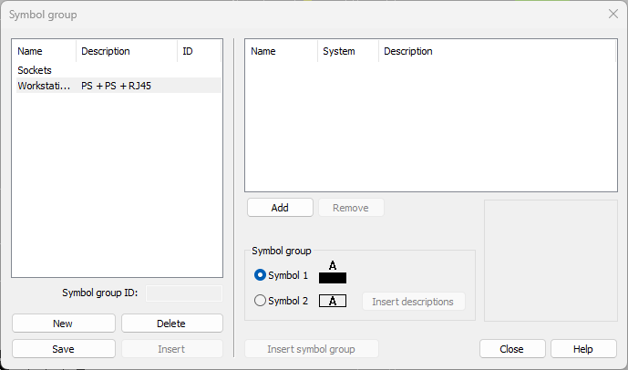Screen dimensions: 628x370
Task: Close the dialog with the X
Action: [613, 14]
